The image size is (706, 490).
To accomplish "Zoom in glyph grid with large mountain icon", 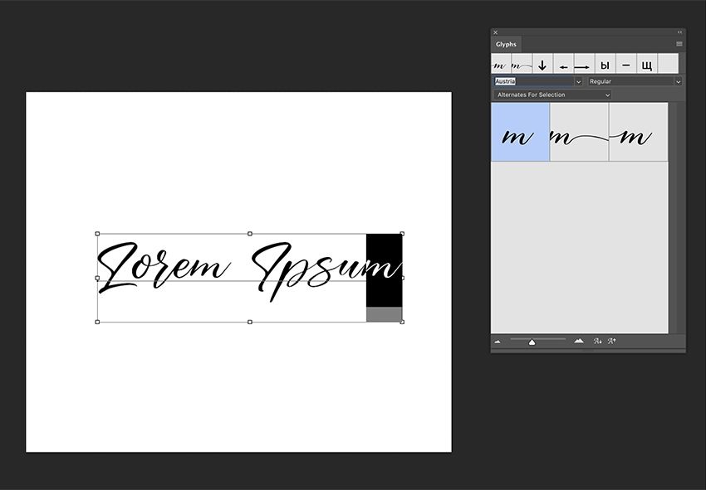I will (x=579, y=342).
